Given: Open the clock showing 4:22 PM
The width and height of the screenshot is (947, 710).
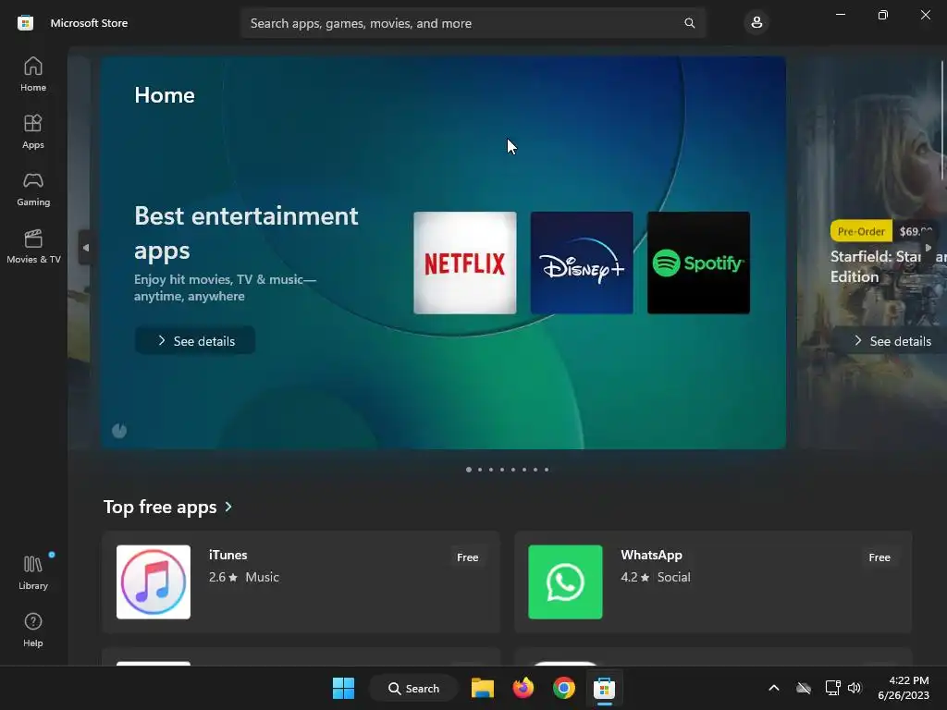Looking at the screenshot, I should click(904, 688).
